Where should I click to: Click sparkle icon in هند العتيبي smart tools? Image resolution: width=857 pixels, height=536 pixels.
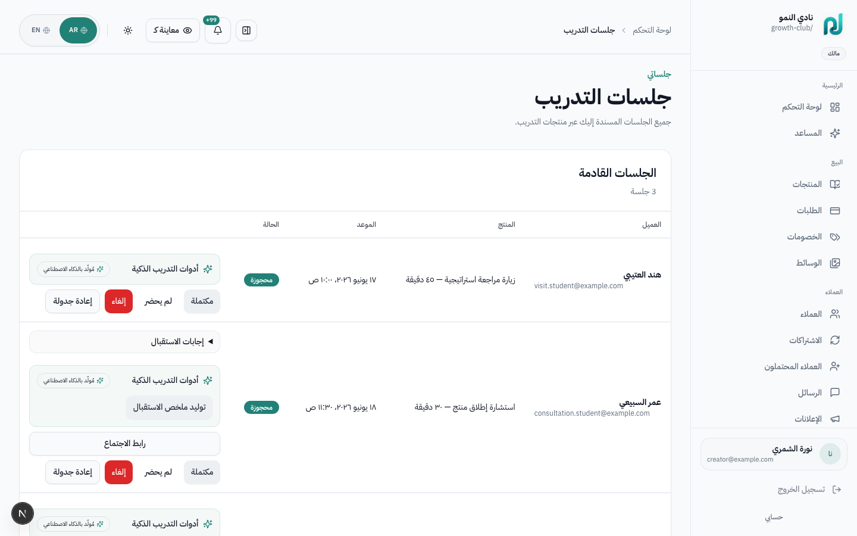point(208,269)
